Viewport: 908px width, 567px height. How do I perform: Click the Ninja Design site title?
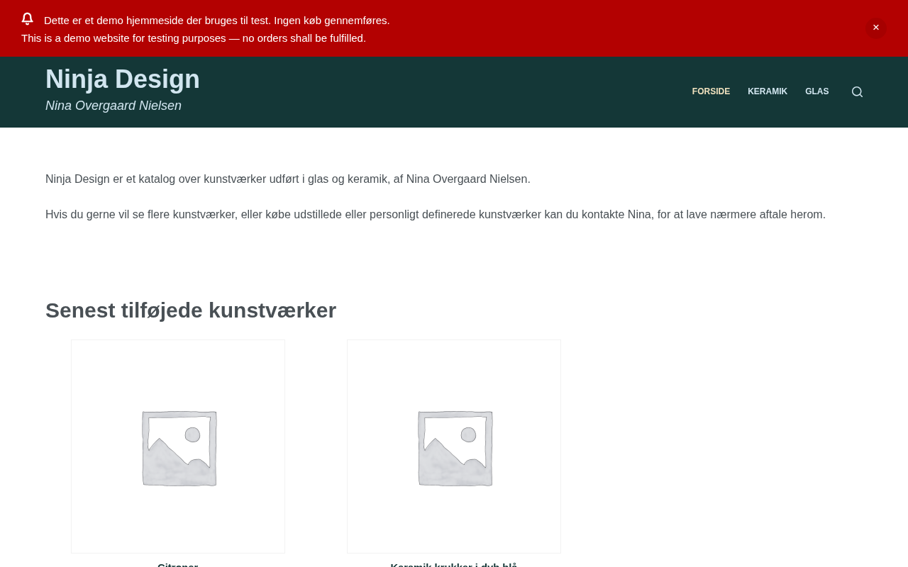123,79
